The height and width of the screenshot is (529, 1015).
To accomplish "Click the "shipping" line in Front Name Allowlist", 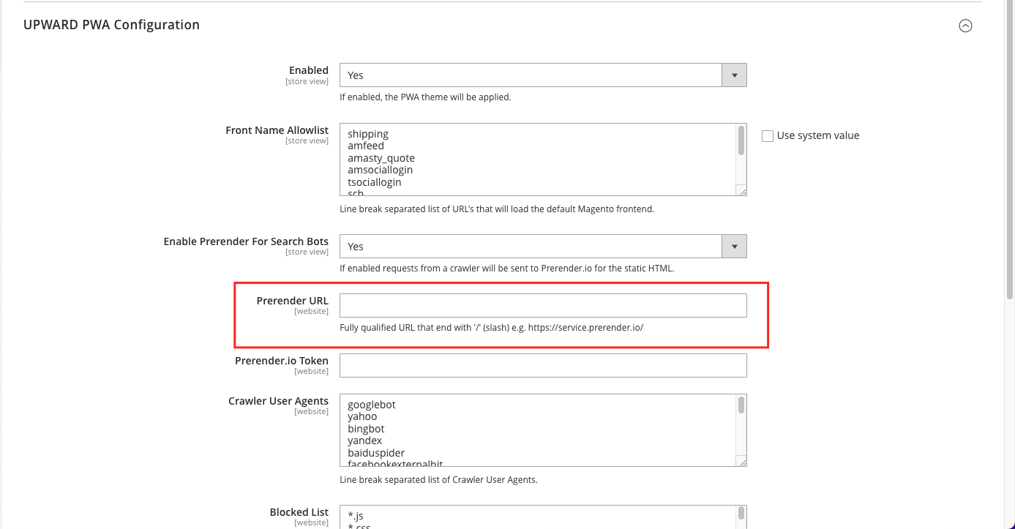I will coord(368,134).
